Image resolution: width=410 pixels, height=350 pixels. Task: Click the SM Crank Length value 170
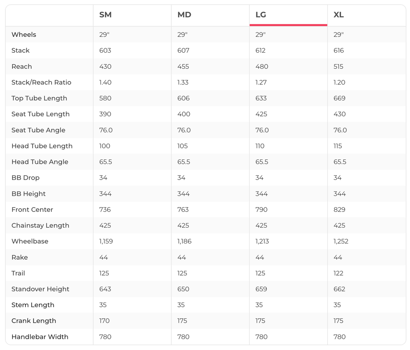[x=104, y=321]
